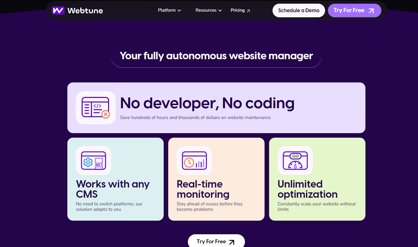The height and width of the screenshot is (247, 418).
Task: Open the Pricing page link
Action: [x=238, y=10]
